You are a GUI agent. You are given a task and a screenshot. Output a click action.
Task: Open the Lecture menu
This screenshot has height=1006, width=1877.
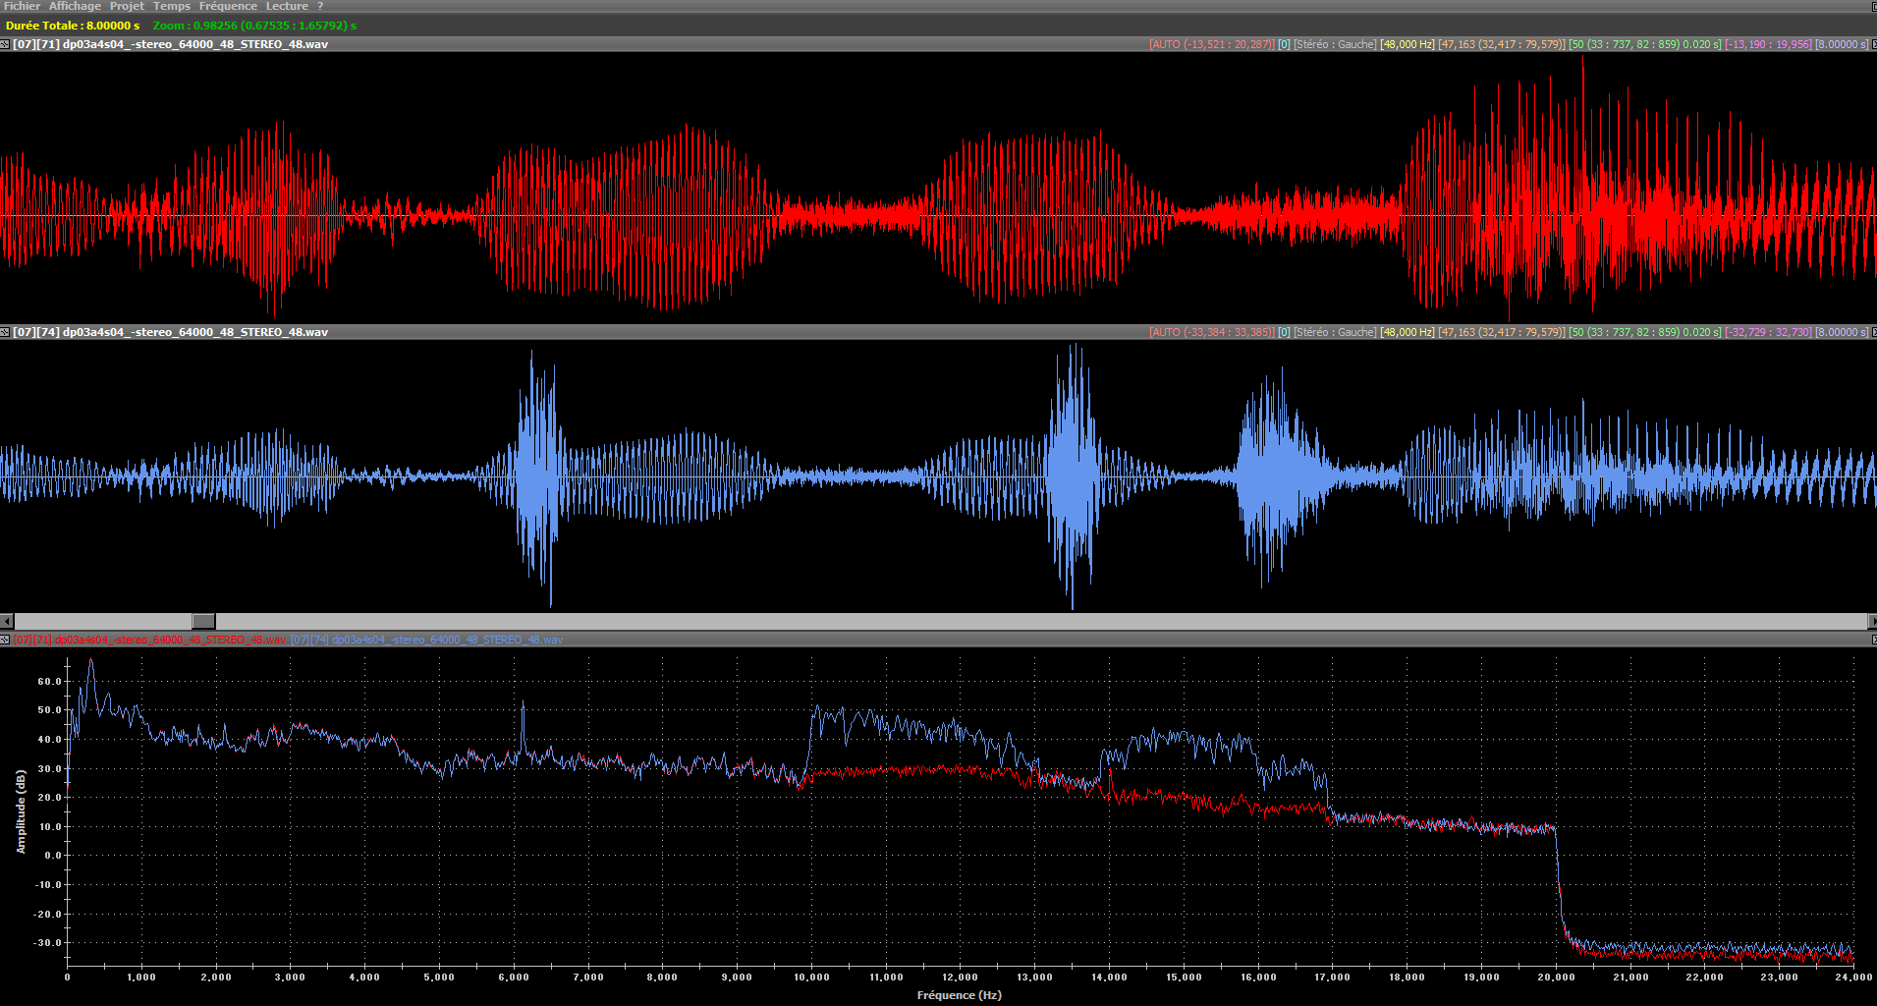287,6
